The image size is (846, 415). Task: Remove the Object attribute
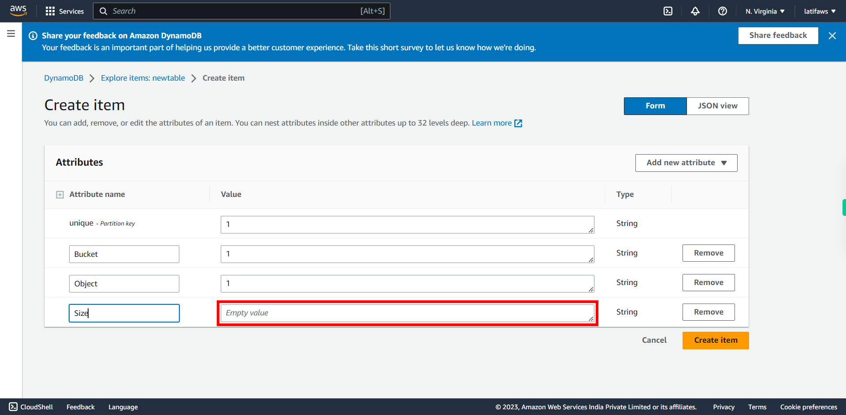709,282
